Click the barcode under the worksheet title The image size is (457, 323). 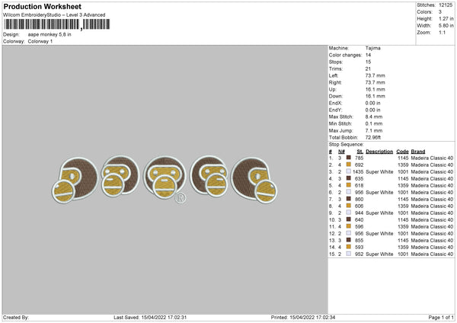click(57, 24)
